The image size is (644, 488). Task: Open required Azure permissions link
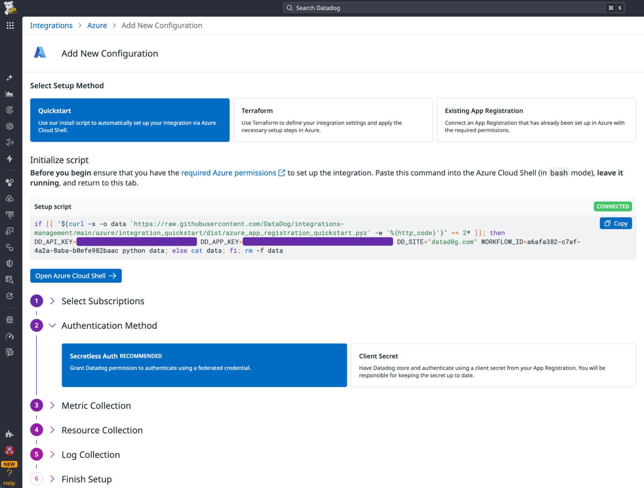pos(229,173)
